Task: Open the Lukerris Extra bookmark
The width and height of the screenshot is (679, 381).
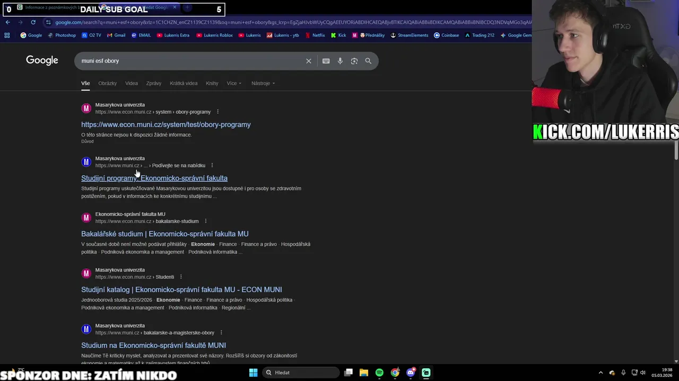Action: (173, 35)
